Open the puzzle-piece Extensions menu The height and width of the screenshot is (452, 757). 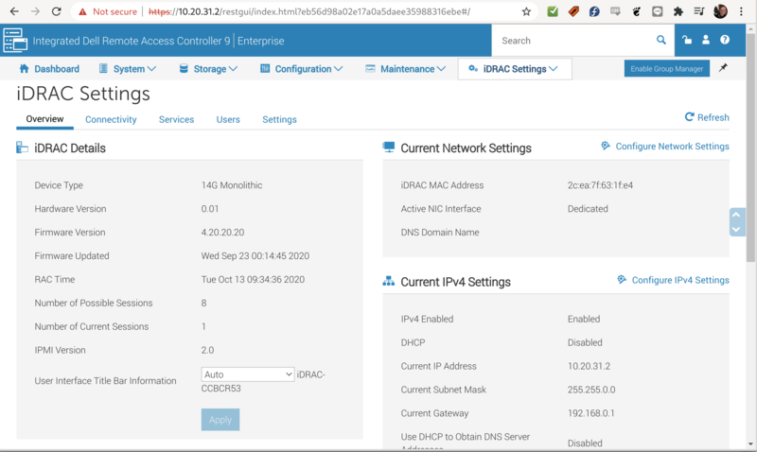[x=678, y=11]
